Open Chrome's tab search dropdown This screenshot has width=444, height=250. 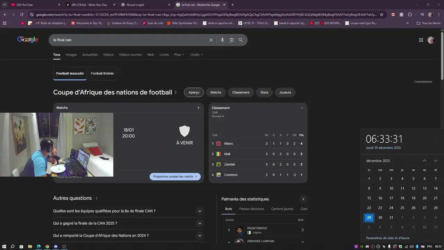point(5,5)
